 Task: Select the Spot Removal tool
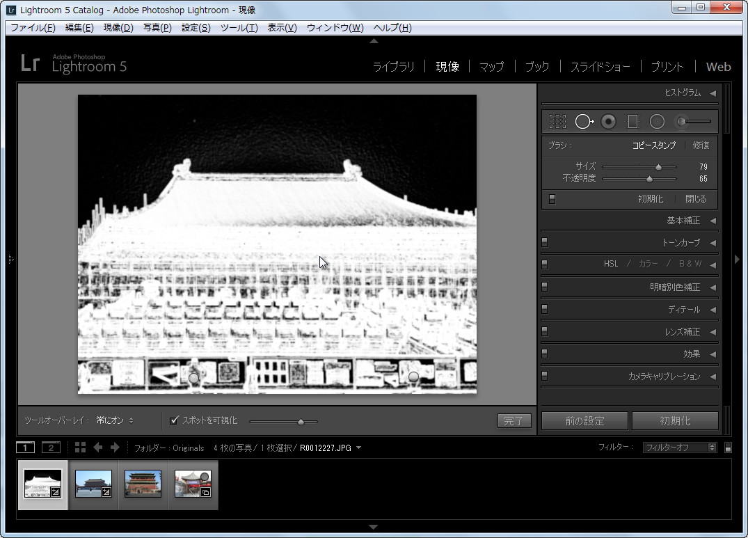(x=584, y=122)
